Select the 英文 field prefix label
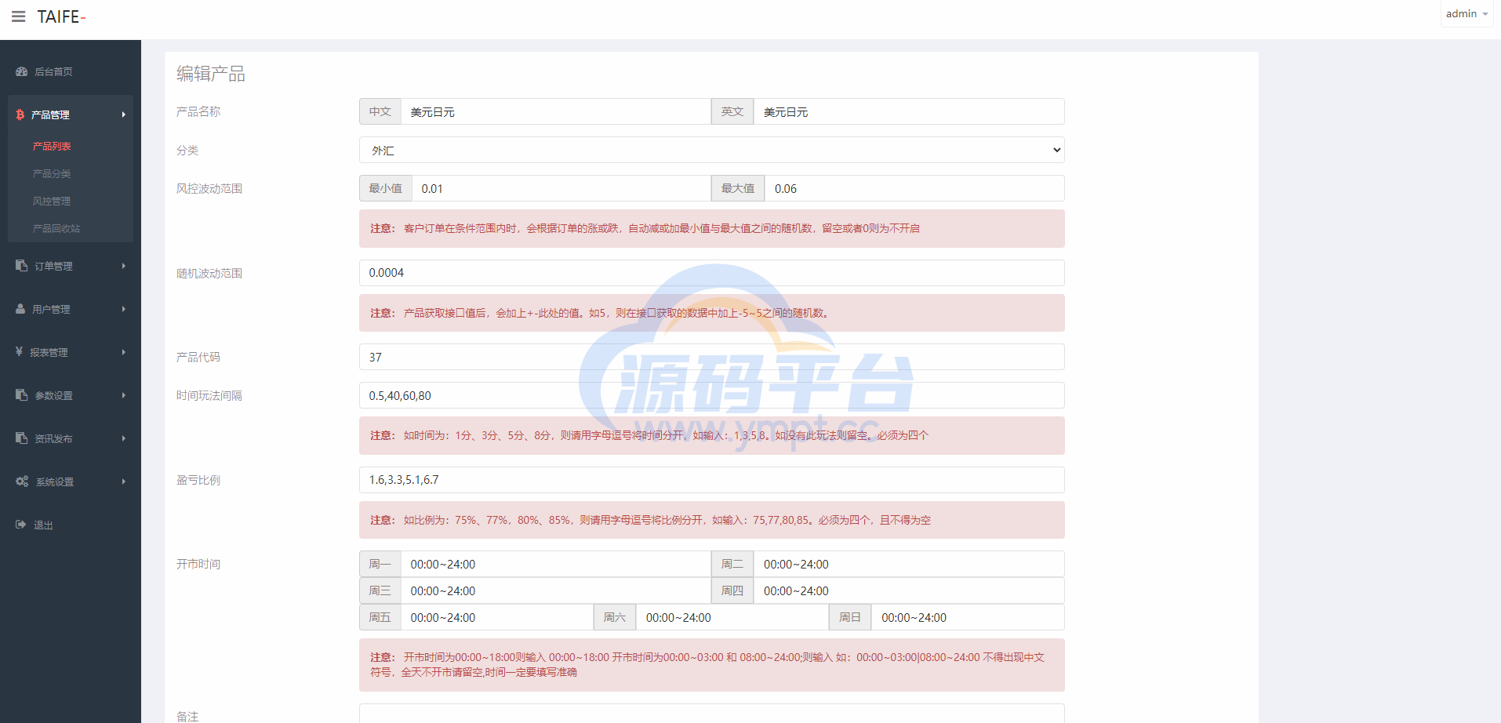The height and width of the screenshot is (723, 1501). click(732, 111)
